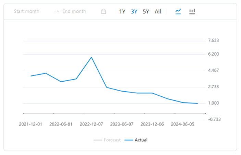Switch to line chart view icon

[x=178, y=11]
